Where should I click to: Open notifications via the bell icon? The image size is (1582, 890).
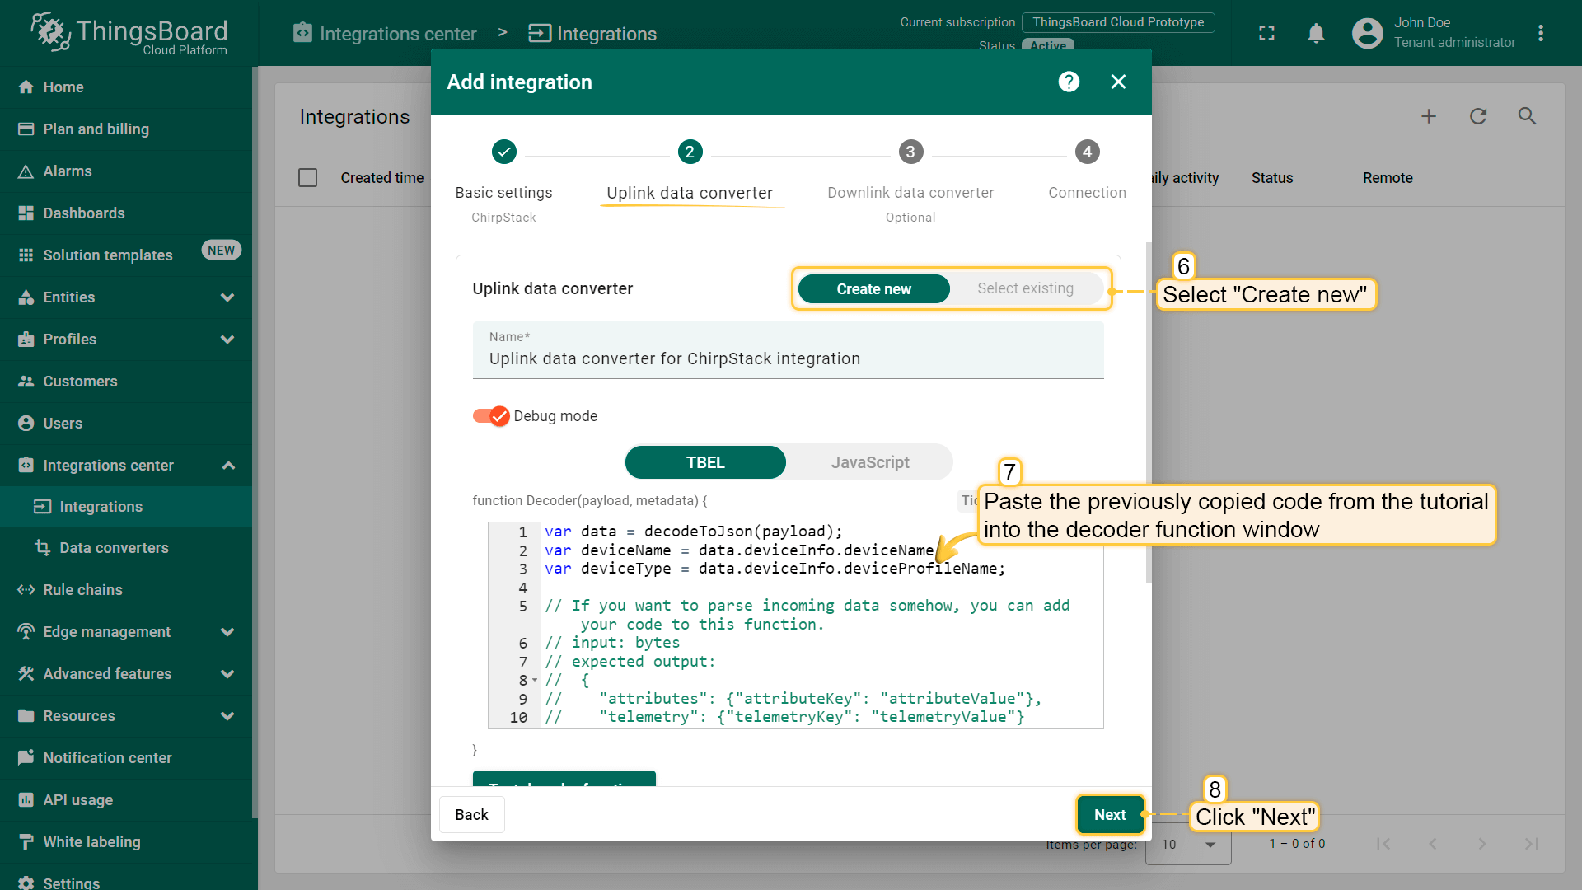point(1316,33)
